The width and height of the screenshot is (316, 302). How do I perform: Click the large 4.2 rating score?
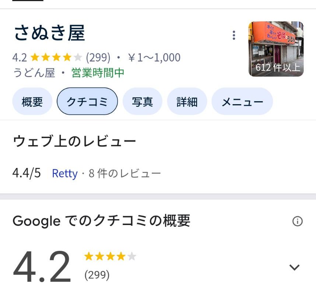[x=42, y=267]
